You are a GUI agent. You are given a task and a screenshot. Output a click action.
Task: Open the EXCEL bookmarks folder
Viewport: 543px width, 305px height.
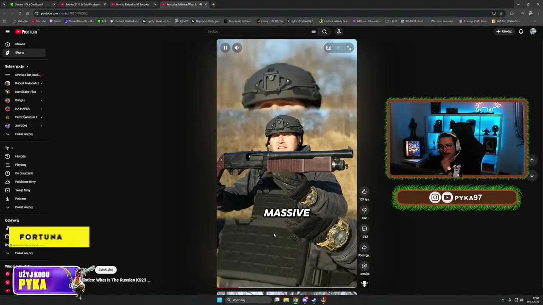391,21
